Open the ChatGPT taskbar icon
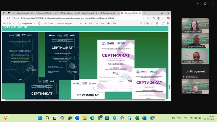The image size is (217, 122). pos(70,118)
